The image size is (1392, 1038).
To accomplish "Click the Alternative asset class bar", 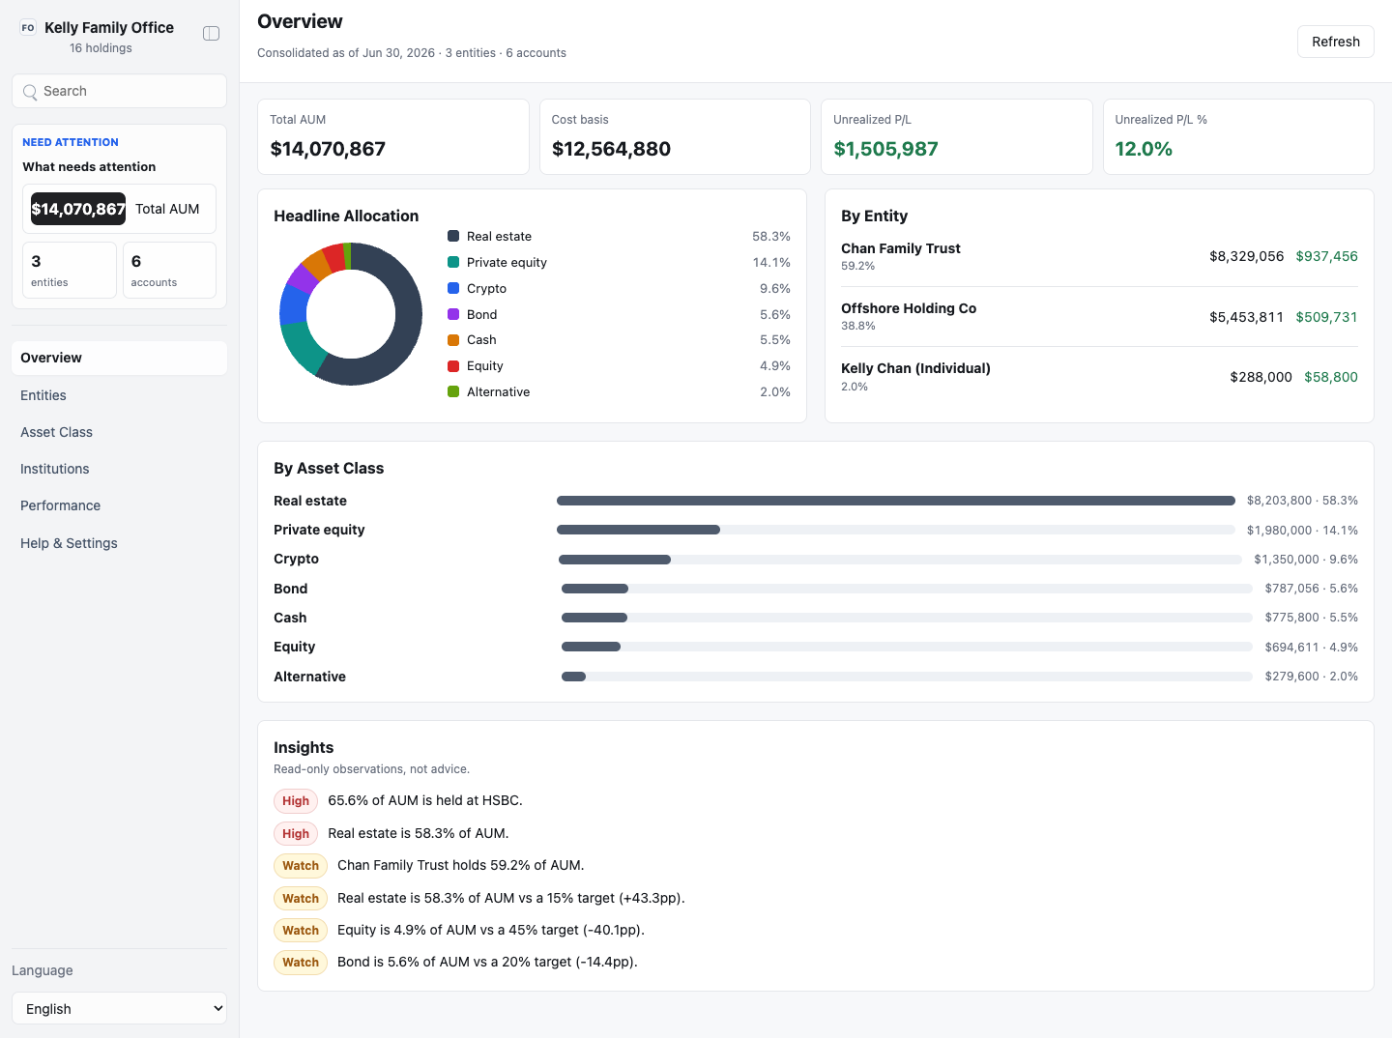I will click(x=907, y=677).
